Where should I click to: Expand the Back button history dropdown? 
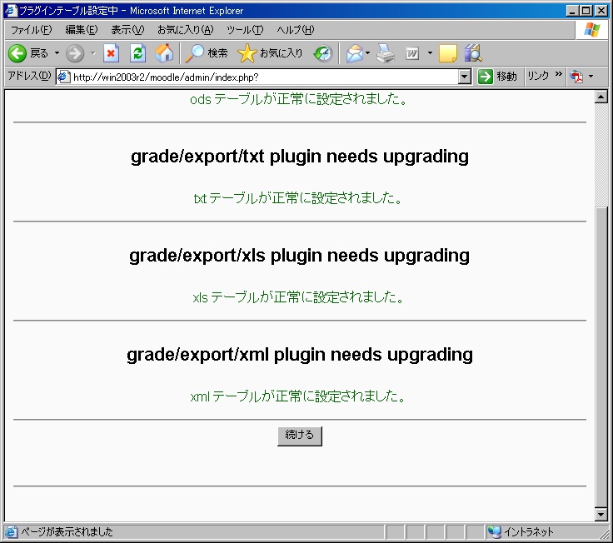coord(57,53)
